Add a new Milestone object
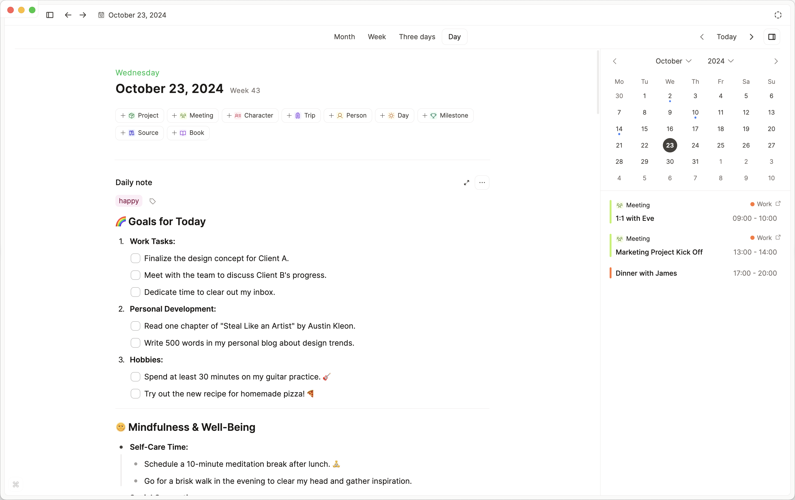The height and width of the screenshot is (500, 795). 445,116
